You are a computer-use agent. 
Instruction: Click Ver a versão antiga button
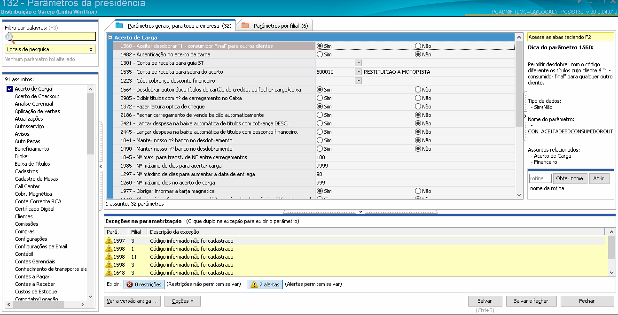point(133,301)
